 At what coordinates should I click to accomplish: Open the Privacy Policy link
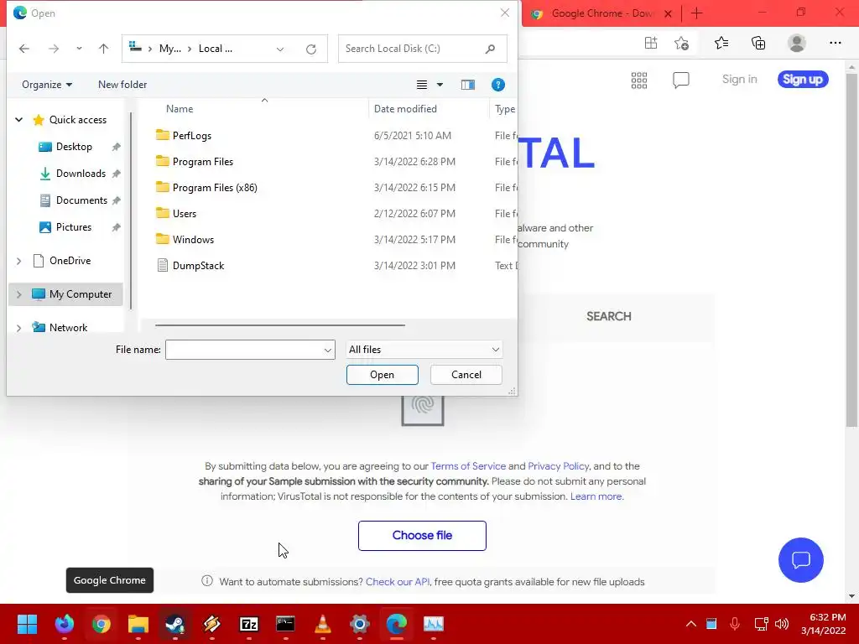(558, 466)
